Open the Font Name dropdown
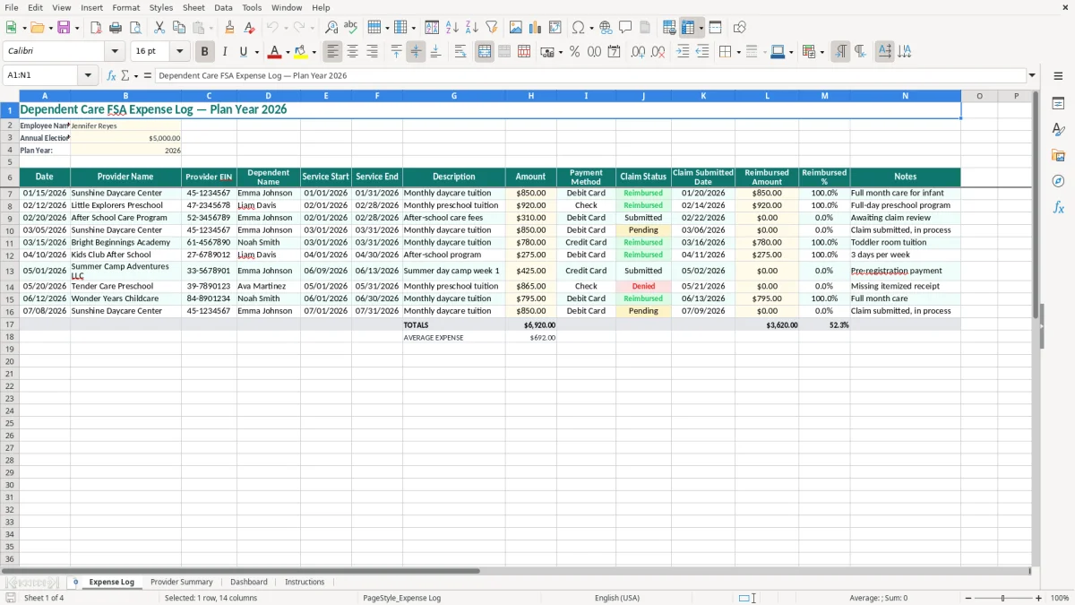Image resolution: width=1075 pixels, height=605 pixels. (x=115, y=52)
